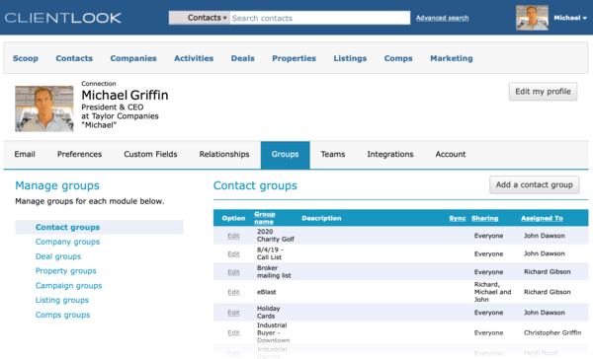Edit the Broker mailing list group
The width and height of the screenshot is (593, 359).
pyautogui.click(x=233, y=272)
